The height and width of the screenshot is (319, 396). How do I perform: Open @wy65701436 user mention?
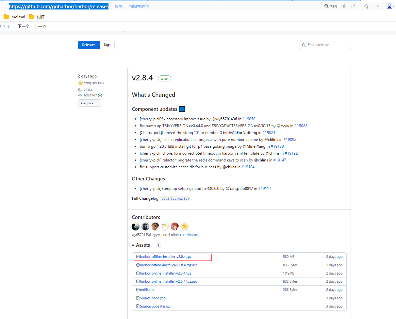point(224,119)
